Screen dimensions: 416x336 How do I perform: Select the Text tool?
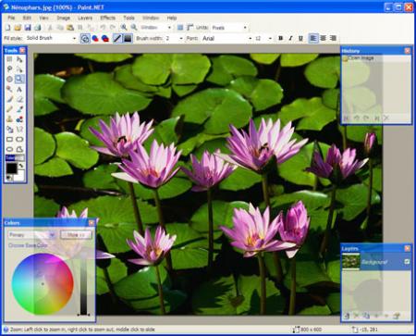point(19,89)
